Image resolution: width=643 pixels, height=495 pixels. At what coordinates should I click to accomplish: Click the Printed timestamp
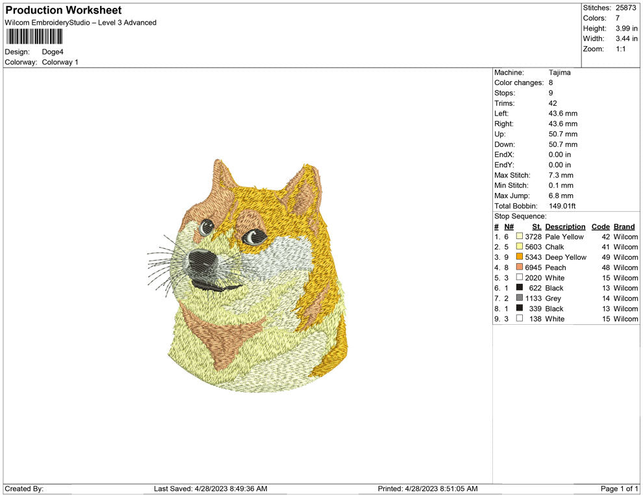click(427, 489)
